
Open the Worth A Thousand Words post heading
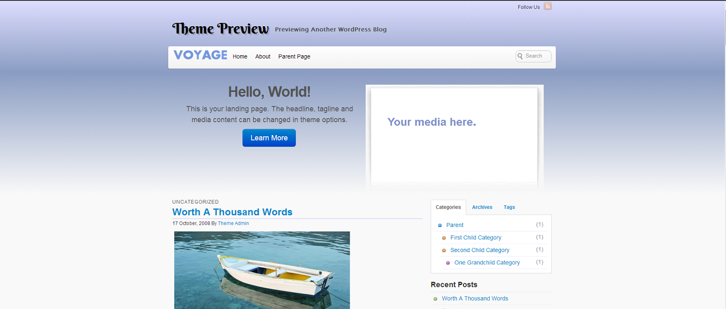(x=232, y=212)
